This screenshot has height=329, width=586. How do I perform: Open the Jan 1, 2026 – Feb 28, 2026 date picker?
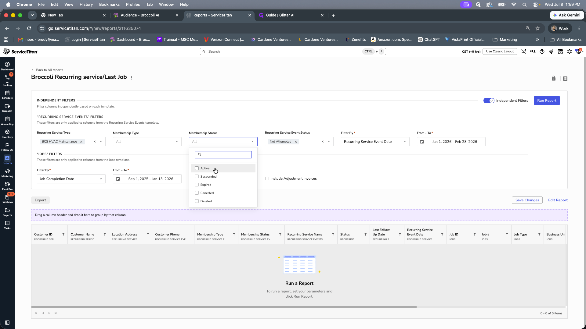click(x=451, y=142)
